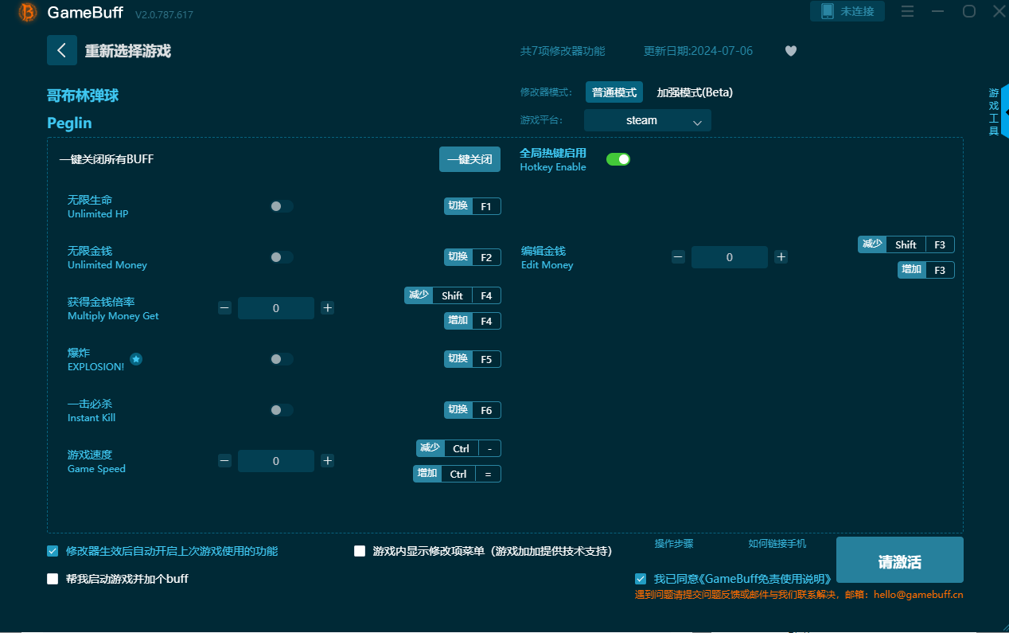Decrease Edit Money value with minus
1009x633 pixels.
(678, 256)
